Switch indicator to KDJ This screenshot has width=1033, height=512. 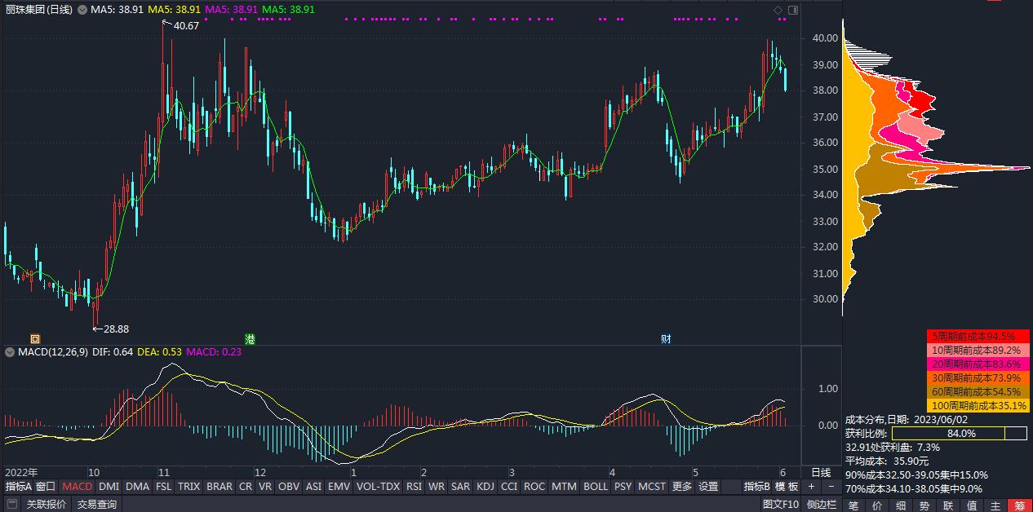pos(485,487)
